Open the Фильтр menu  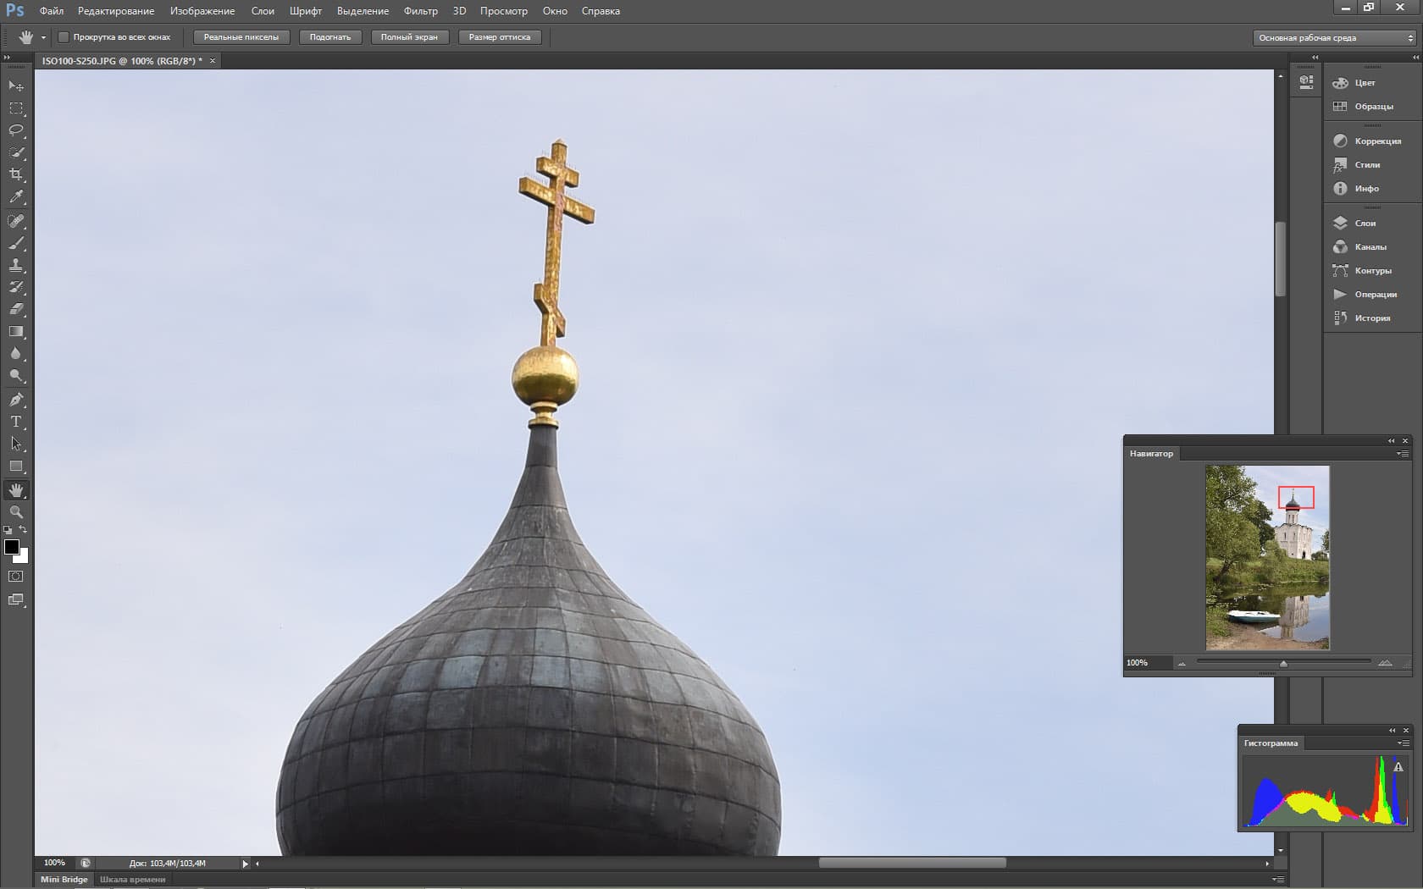(421, 11)
